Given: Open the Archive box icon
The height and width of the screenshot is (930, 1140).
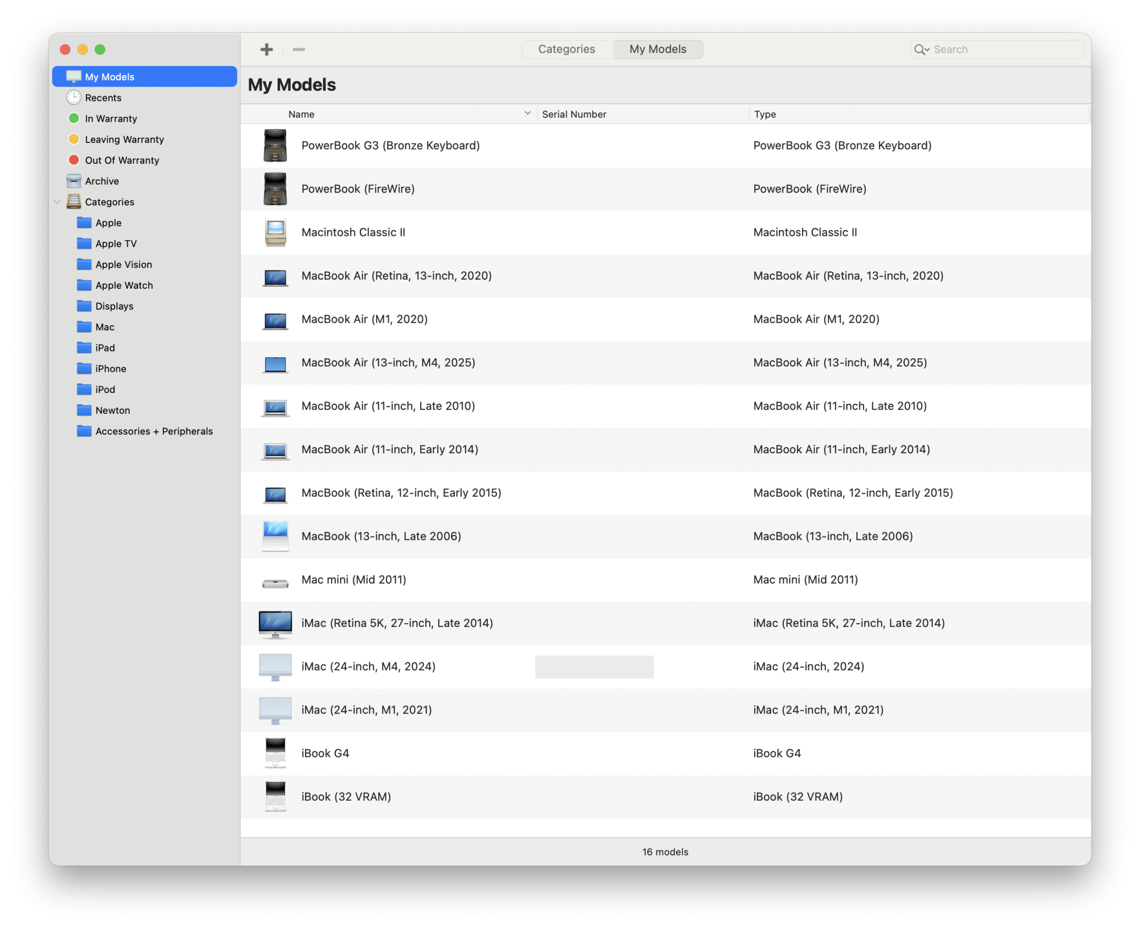Looking at the screenshot, I should tap(74, 181).
